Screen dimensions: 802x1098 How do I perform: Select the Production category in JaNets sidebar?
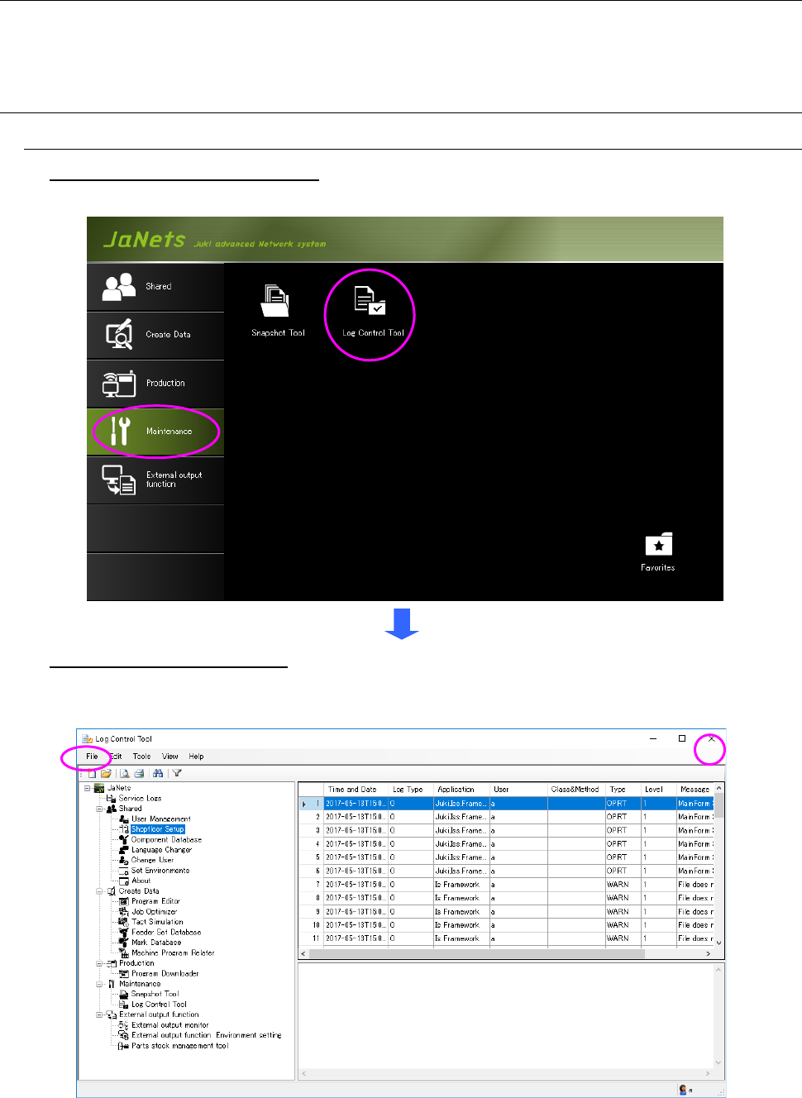click(x=155, y=384)
